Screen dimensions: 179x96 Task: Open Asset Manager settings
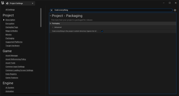(x=12, y=56)
